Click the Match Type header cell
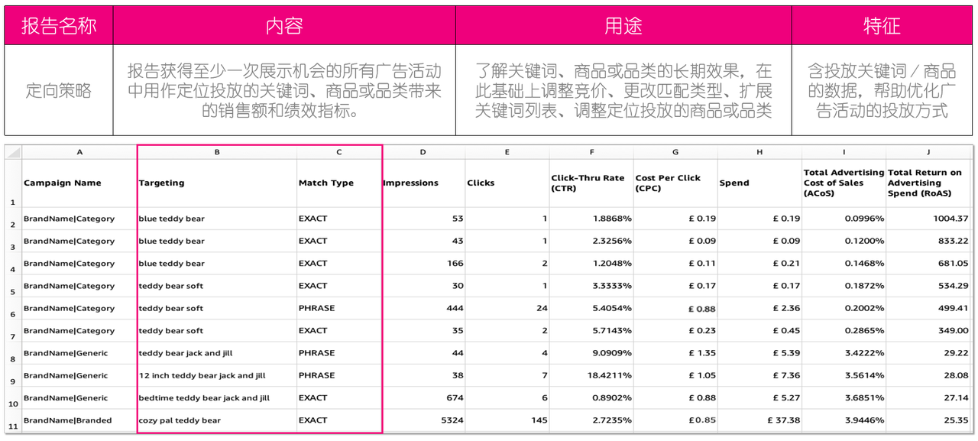Viewport: 978px width, 441px height. pos(339,183)
